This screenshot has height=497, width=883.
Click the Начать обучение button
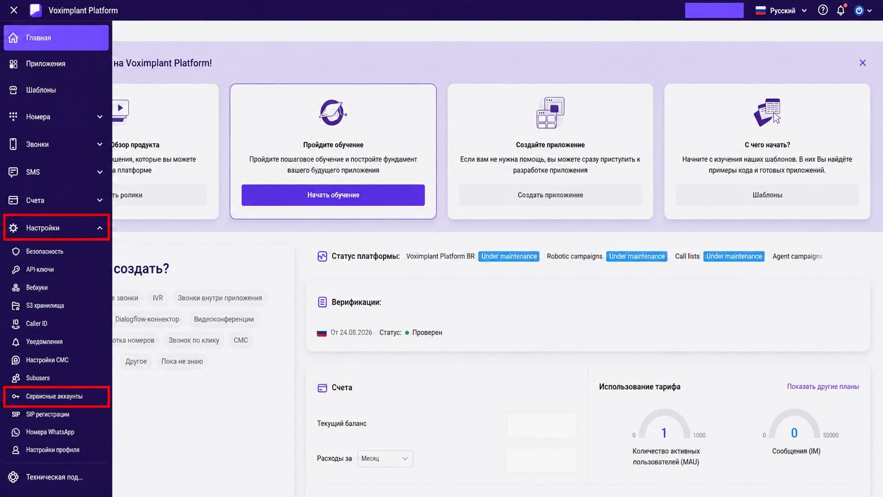click(333, 195)
